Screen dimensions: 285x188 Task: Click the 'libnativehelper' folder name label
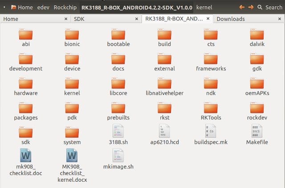pos(164,93)
